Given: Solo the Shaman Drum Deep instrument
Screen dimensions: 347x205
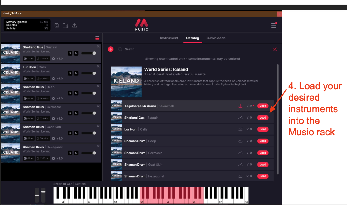Looking at the screenshot, I should 70,93.
